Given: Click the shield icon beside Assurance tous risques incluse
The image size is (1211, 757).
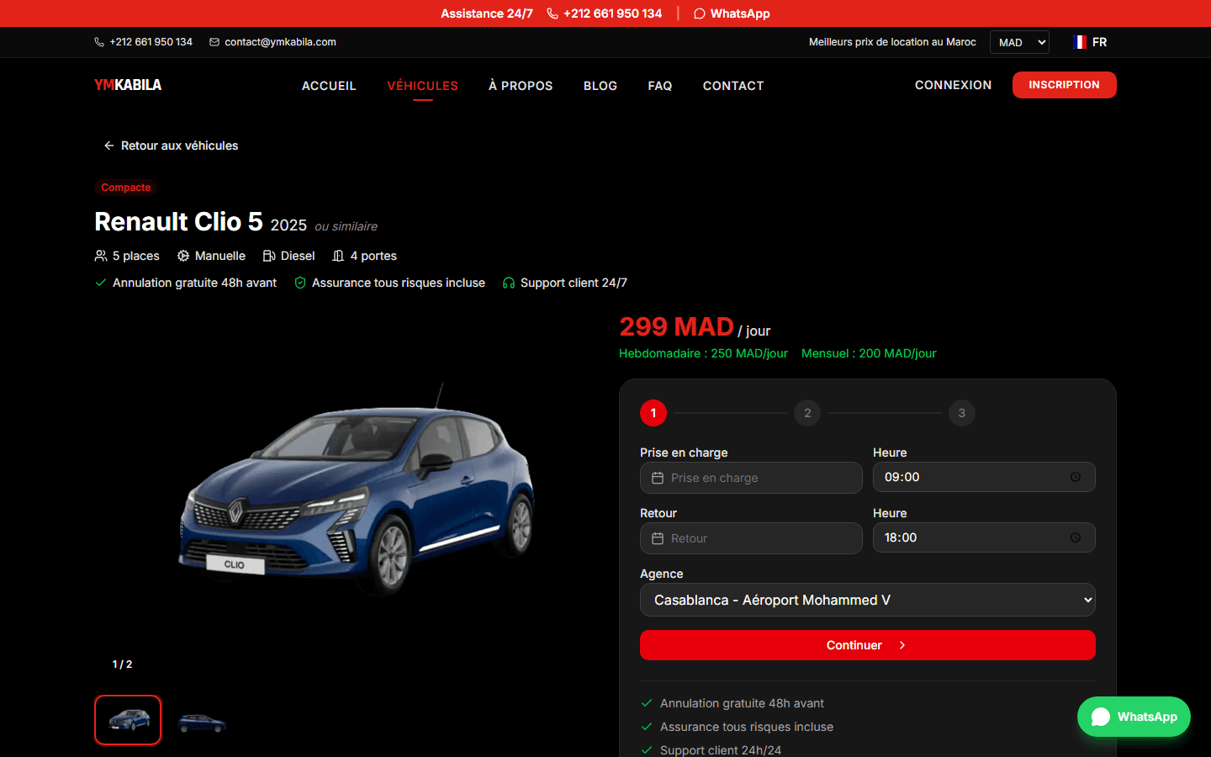Looking at the screenshot, I should point(300,283).
